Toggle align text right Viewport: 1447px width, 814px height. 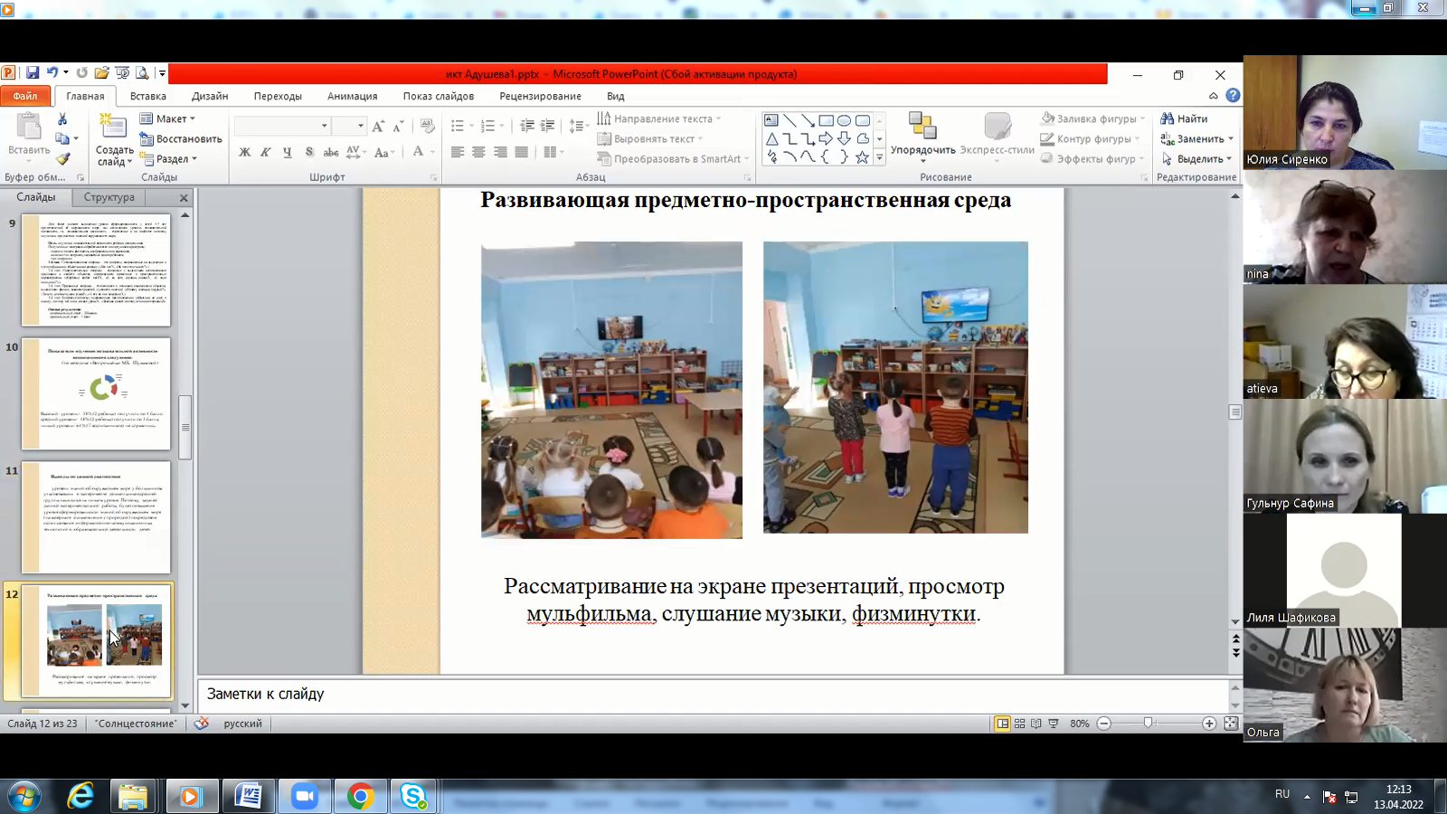tap(500, 152)
